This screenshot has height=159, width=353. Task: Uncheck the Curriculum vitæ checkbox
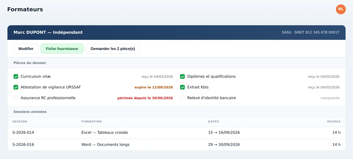(16, 77)
